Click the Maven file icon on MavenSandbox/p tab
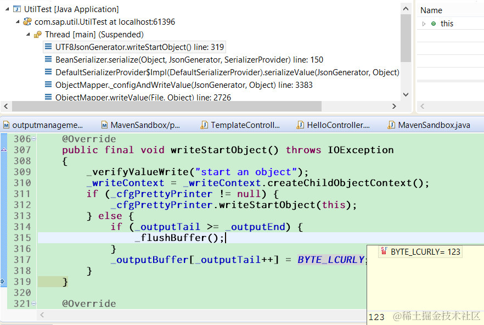The width and height of the screenshot is (484, 325). 105,125
